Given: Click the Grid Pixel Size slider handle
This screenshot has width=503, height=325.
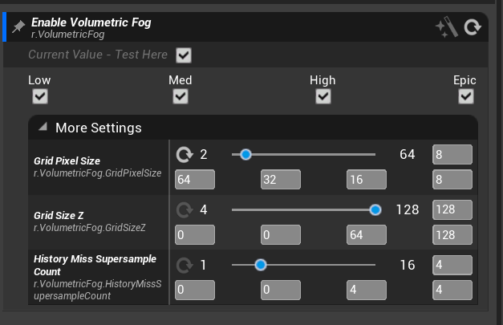Looking at the screenshot, I should (245, 154).
